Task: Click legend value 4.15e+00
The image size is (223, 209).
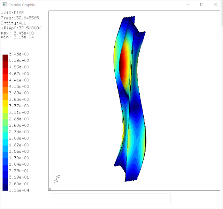Action: click(x=19, y=87)
